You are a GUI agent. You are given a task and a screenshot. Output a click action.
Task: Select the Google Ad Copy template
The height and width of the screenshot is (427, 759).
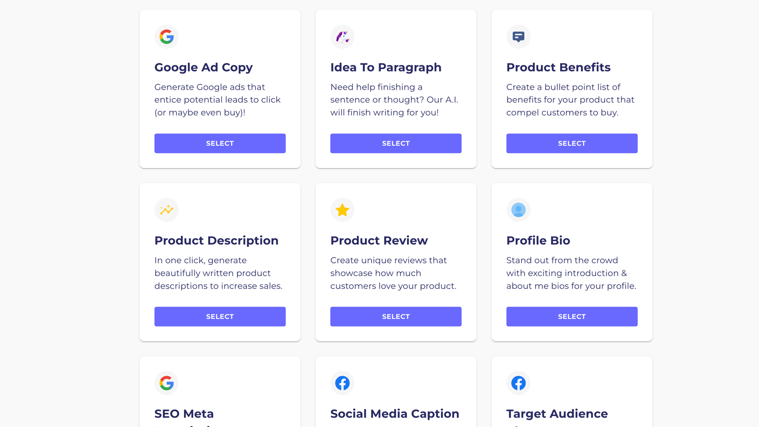(x=220, y=143)
